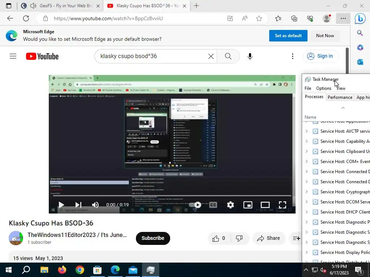
Task: Open File Explorer from taskbar
Action: coord(44,270)
